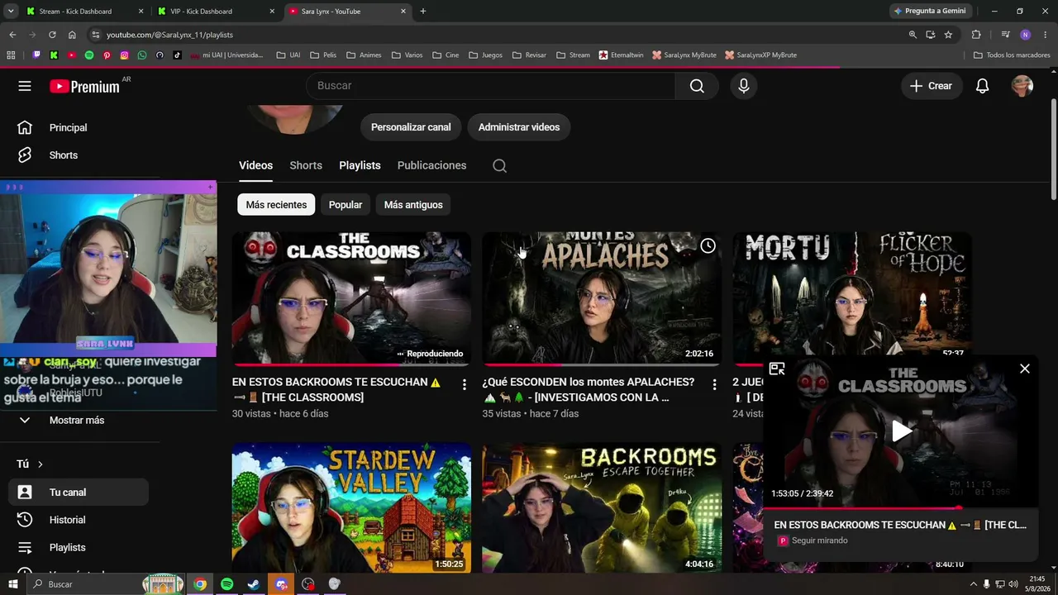The image size is (1058, 595).
Task: Click the search magnifier button
Action: tap(697, 86)
